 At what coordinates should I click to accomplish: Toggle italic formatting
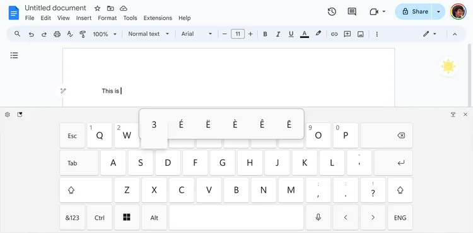pos(278,34)
